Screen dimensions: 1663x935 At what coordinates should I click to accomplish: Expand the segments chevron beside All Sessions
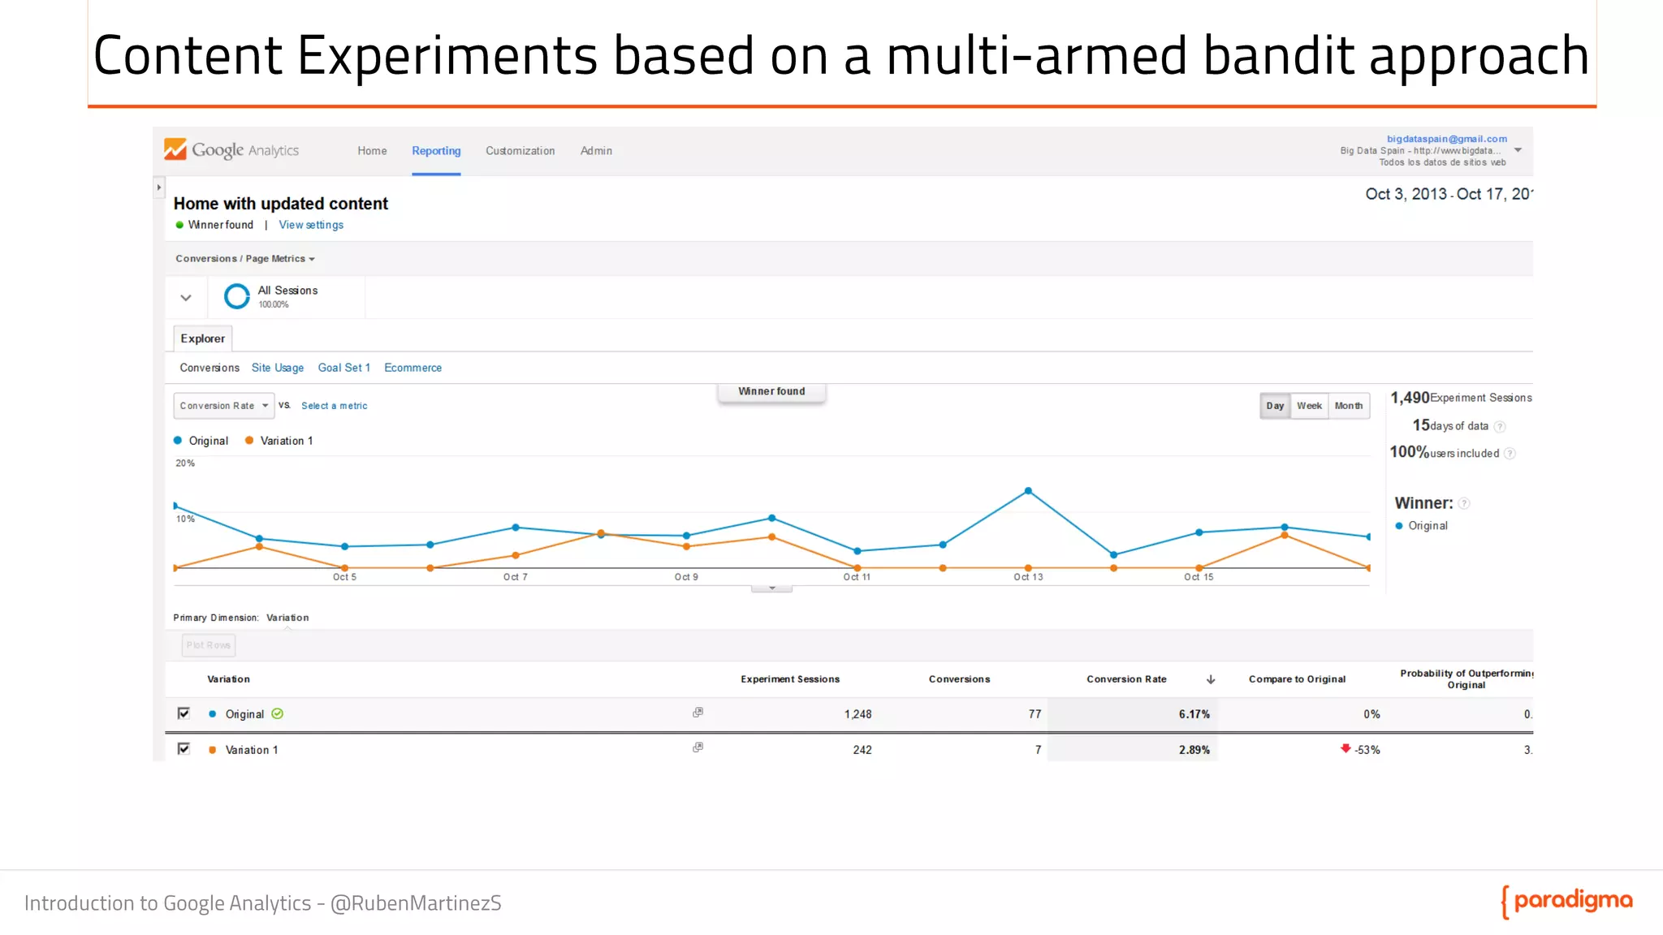coord(186,298)
